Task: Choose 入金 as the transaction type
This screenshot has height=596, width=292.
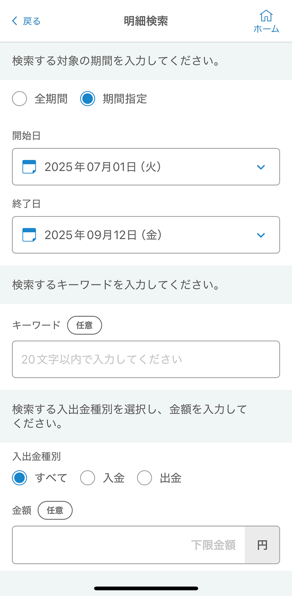Action: pos(87,478)
